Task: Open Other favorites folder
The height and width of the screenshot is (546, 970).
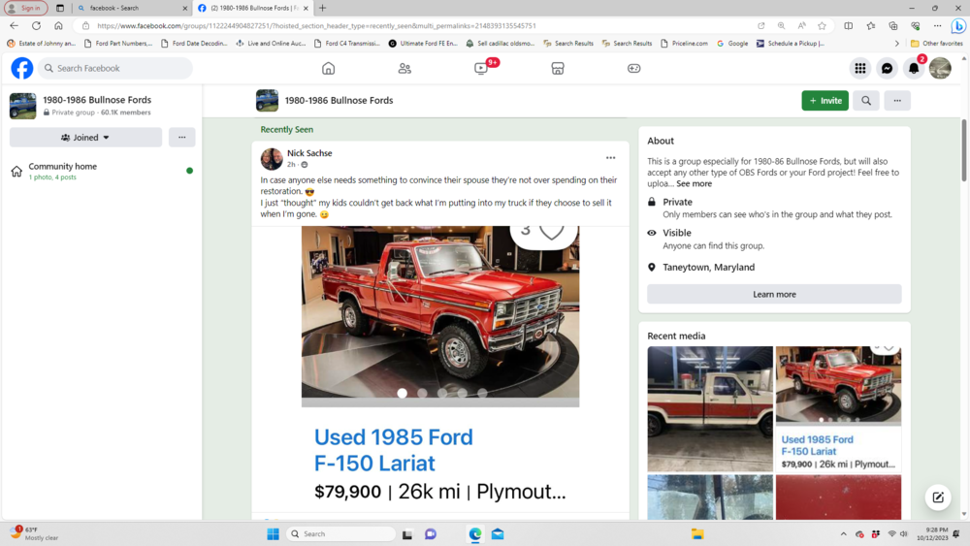Action: (937, 44)
